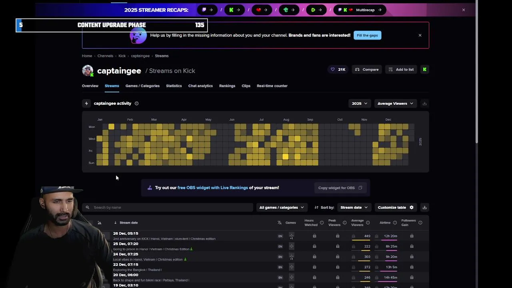Open Clips tab
512x288 pixels.
tap(246, 86)
